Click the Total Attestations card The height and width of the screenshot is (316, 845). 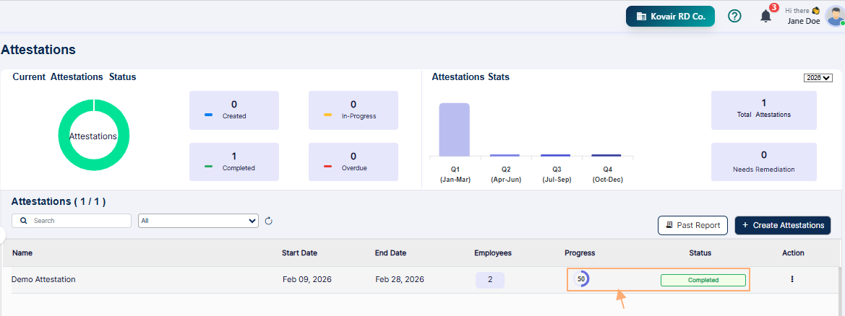pos(763,110)
